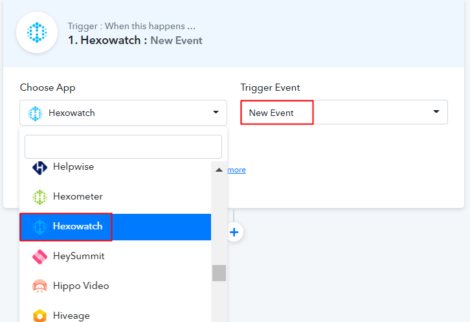Pick the highlighted Hexowatch option
Screen dimensions: 470x322
pos(115,227)
